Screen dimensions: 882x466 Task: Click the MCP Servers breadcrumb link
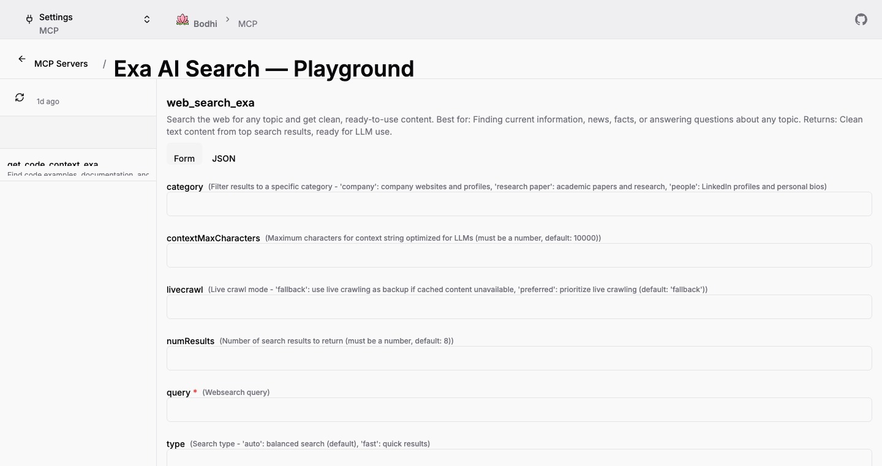click(x=61, y=63)
